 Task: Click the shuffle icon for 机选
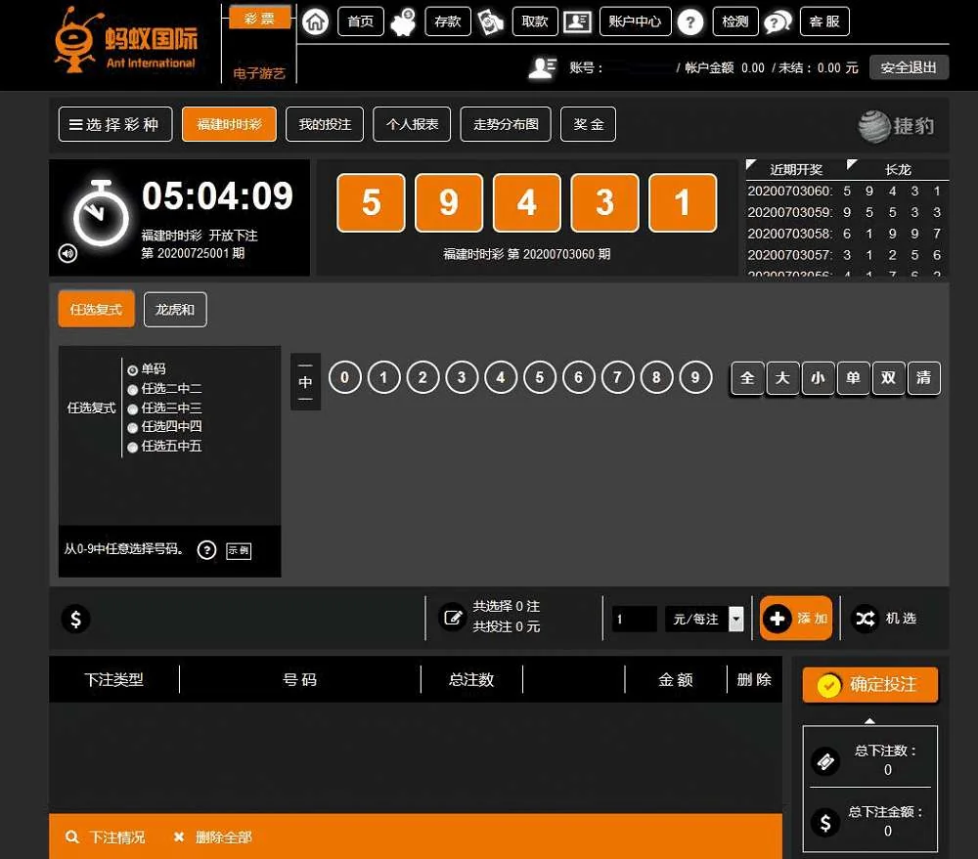click(865, 619)
